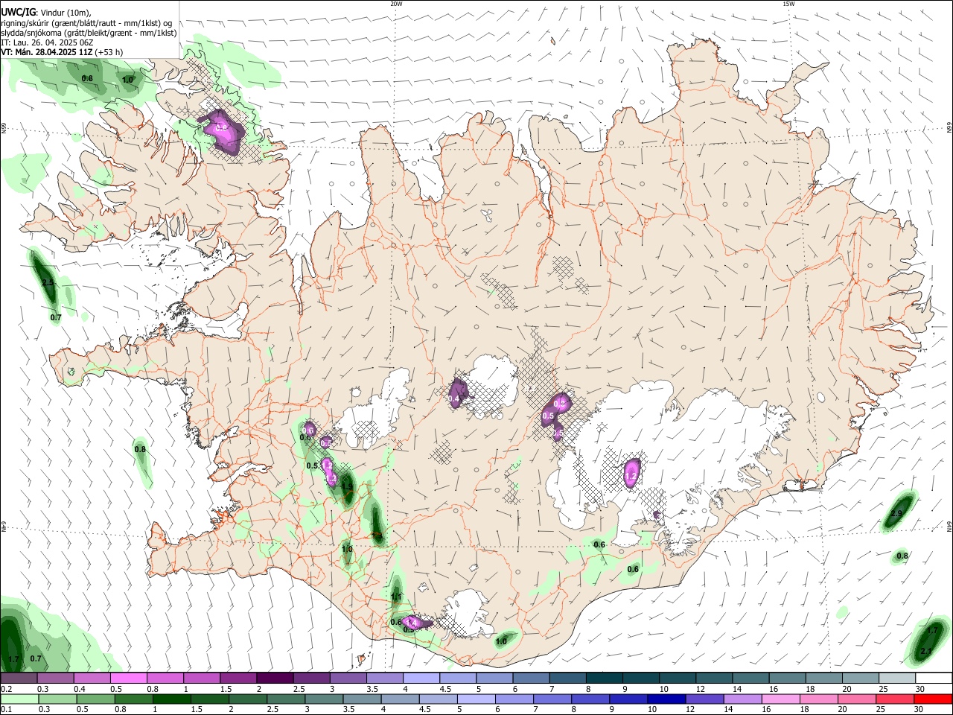Click the '2.9' rain value off the east coast
The image size is (953, 715).
(x=896, y=514)
